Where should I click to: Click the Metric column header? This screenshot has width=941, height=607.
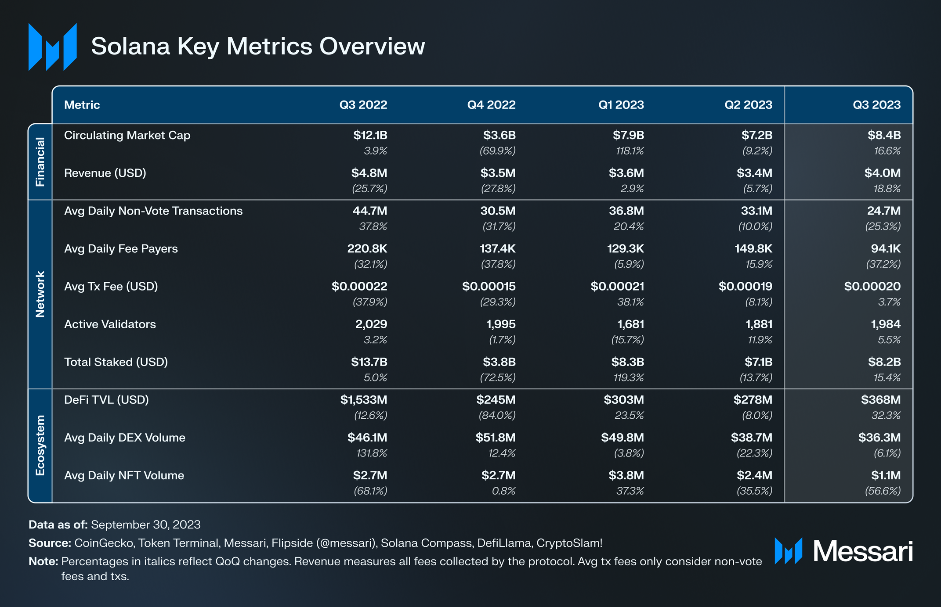82,105
